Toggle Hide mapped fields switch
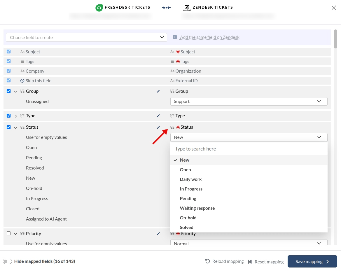This screenshot has height=271, width=341. [7, 261]
